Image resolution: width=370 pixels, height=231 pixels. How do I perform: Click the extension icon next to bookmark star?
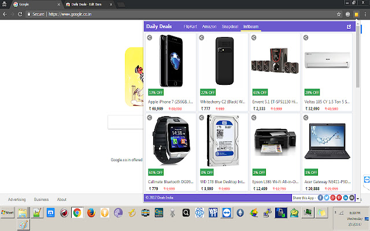[x=347, y=14]
